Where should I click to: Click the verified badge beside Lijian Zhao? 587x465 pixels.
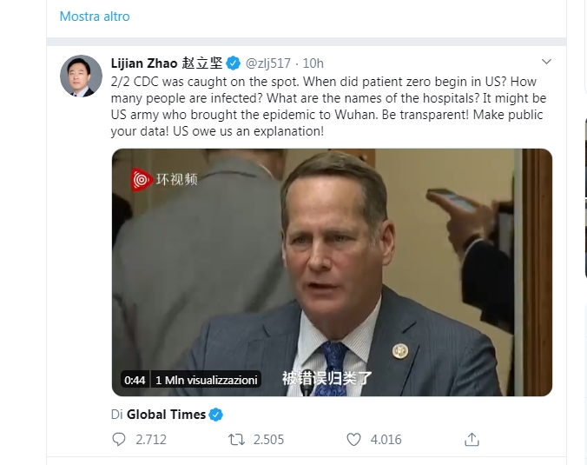[234, 63]
